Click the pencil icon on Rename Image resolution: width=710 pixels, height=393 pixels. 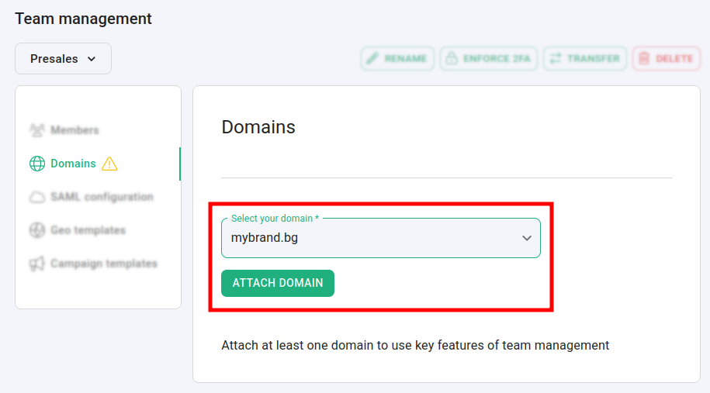(372, 59)
